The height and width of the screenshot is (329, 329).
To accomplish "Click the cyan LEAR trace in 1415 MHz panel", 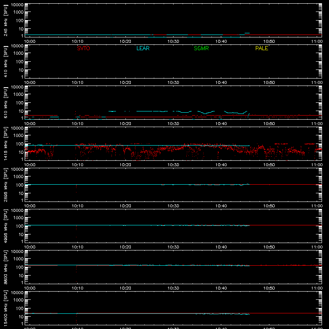I will 137,145.
